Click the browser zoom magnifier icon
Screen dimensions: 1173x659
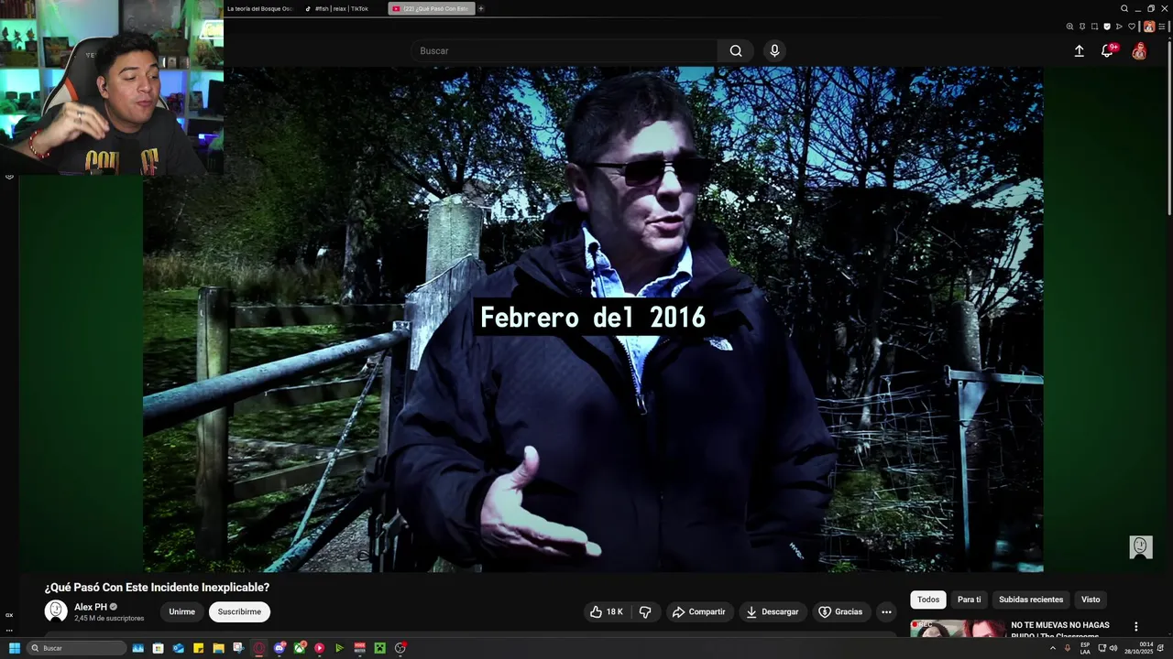[1069, 27]
